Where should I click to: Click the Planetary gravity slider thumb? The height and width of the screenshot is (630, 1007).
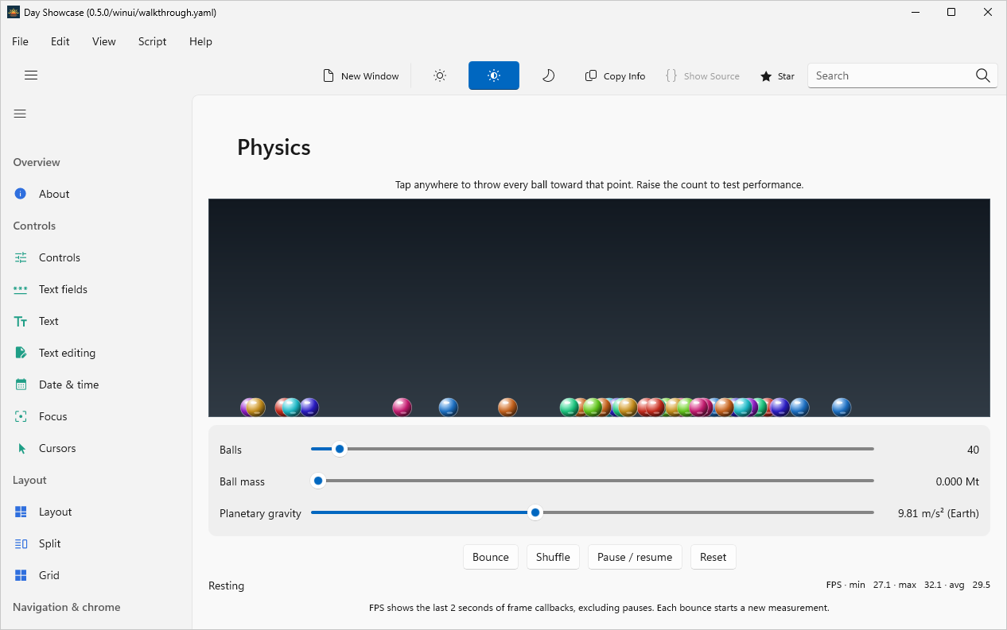coord(535,512)
